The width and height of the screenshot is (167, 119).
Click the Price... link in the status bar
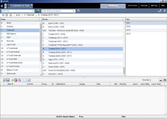click(82, 117)
